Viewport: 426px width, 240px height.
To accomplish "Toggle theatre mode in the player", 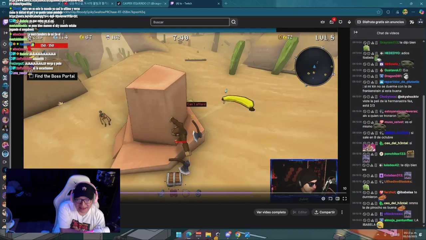I will tap(337, 199).
